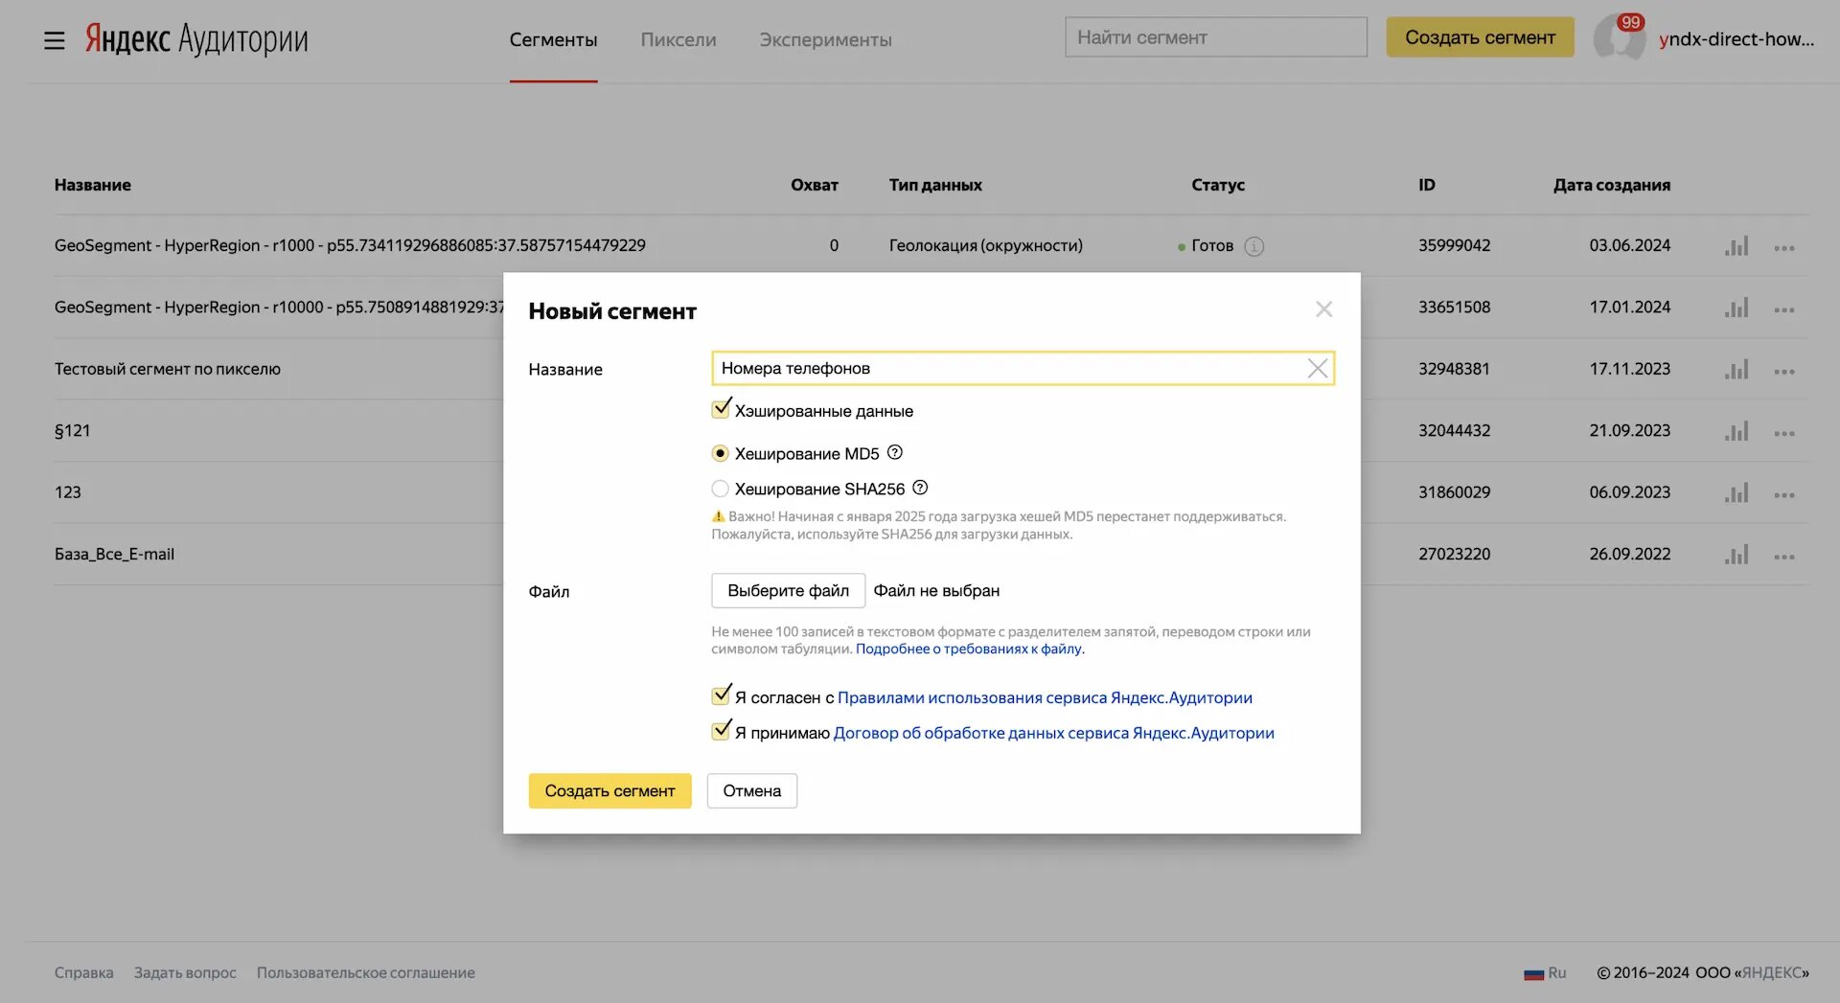This screenshot has width=1840, height=1003.
Task: Uncheck Хэшированные данные checkbox
Action: (x=721, y=410)
